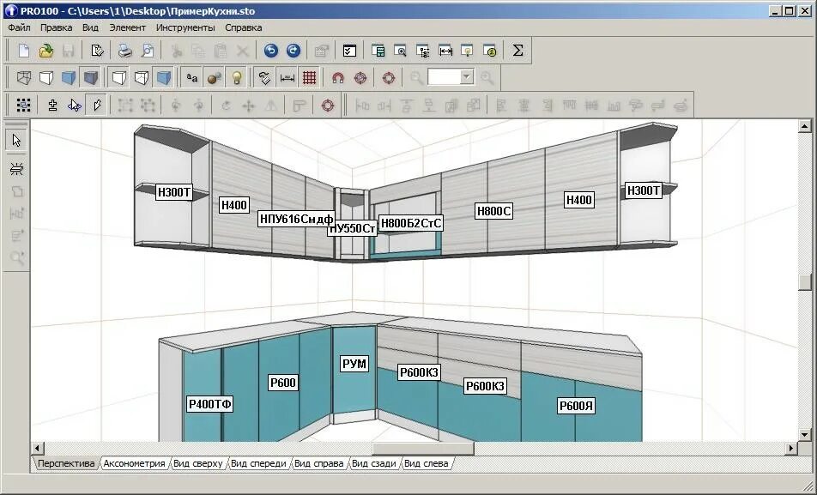The width and height of the screenshot is (817, 495).
Task: Open the Справка menu
Action: tap(244, 27)
